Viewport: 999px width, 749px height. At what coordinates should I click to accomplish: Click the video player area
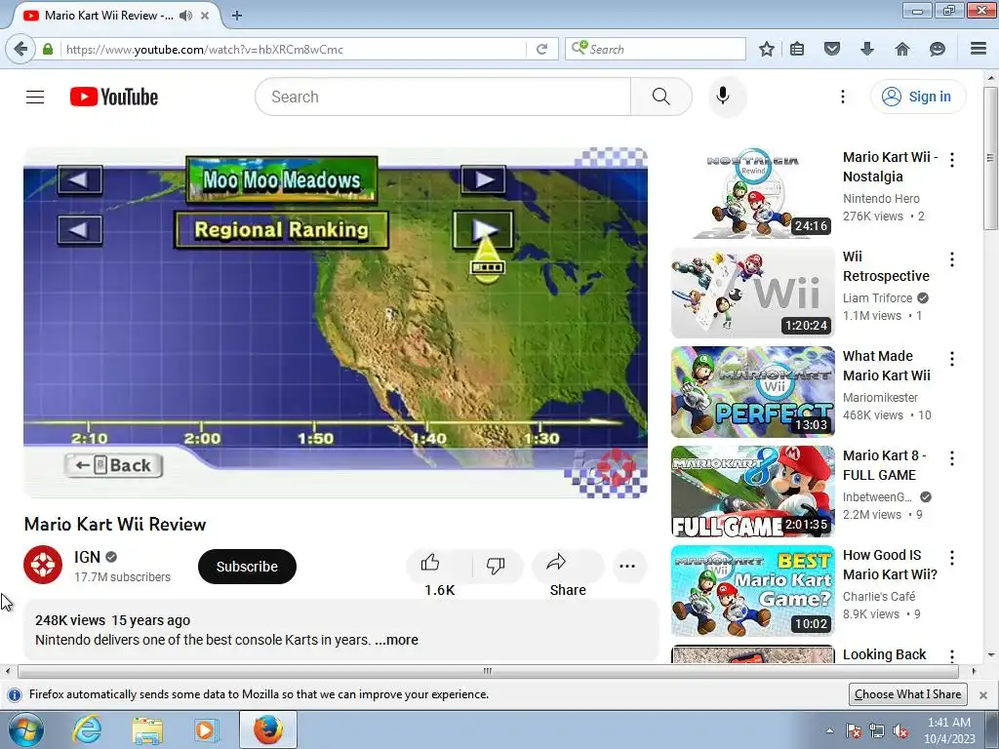point(336,323)
